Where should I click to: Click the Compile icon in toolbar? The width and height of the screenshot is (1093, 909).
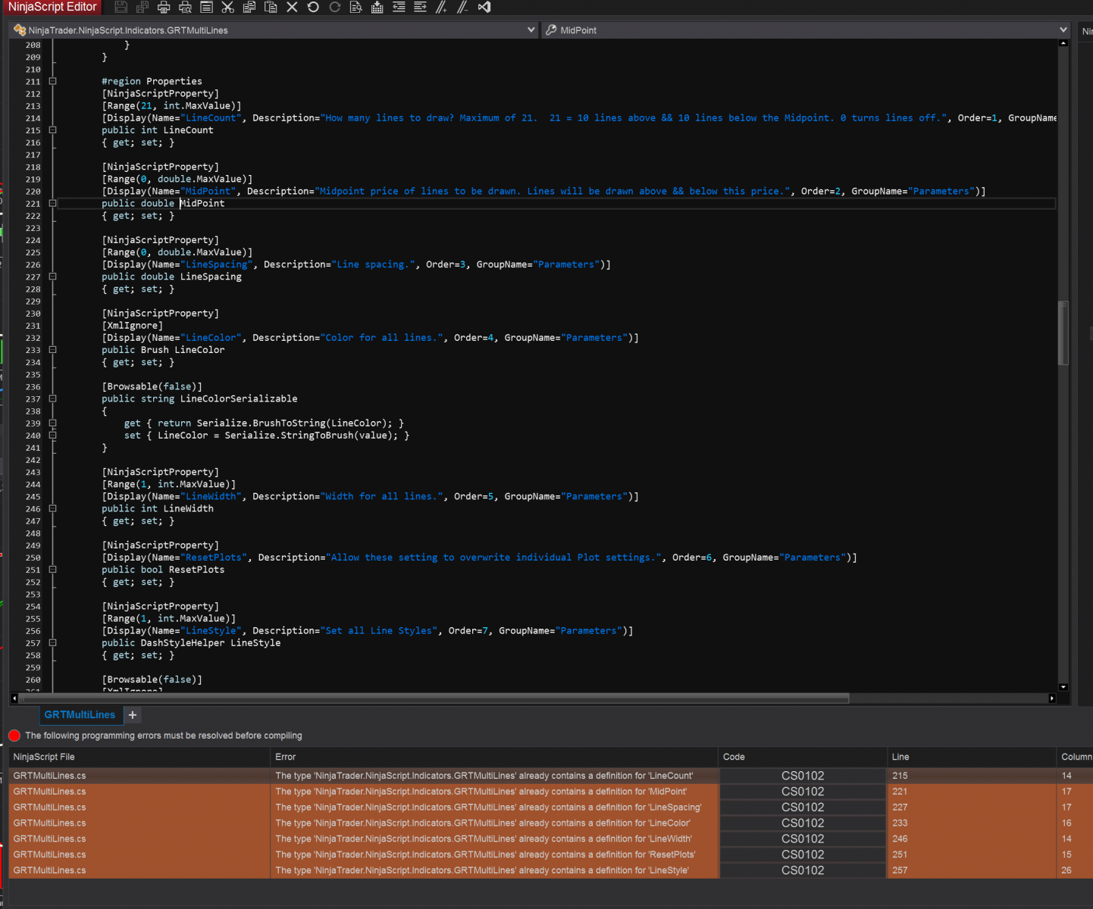(377, 8)
